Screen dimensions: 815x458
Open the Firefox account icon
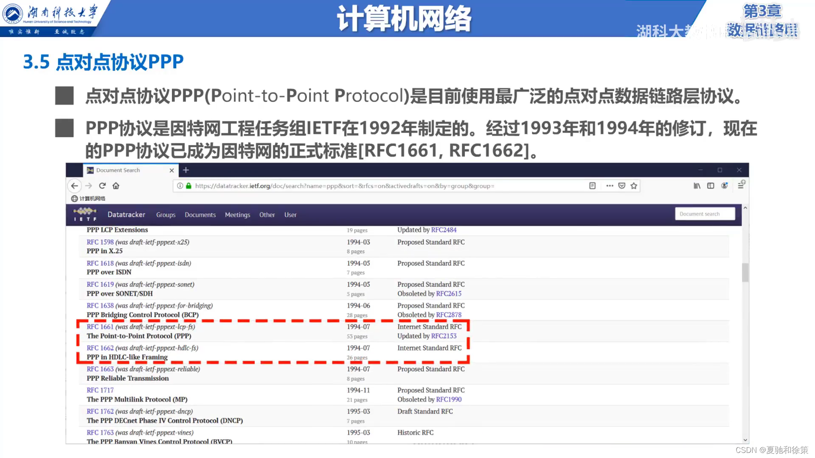coord(724,186)
